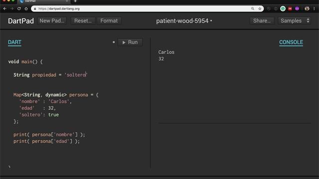Click console output line Carlos
This screenshot has width=319, height=179.
click(x=166, y=52)
